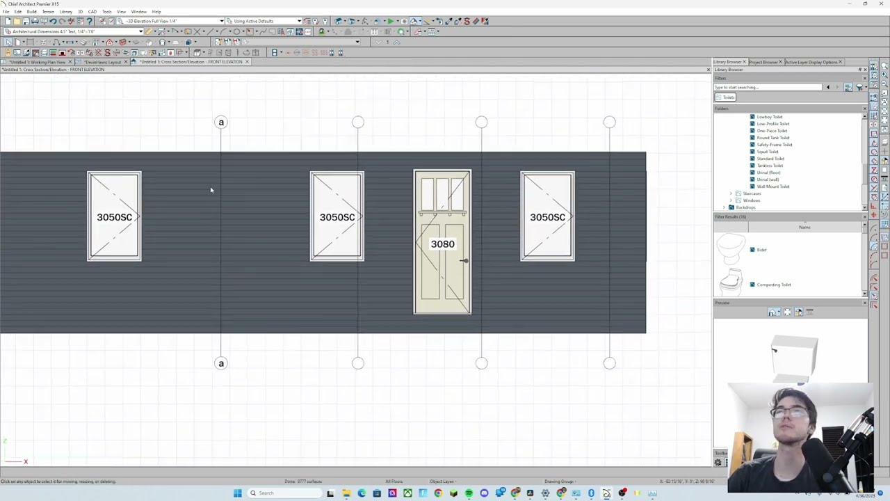
Task: Open the Build menu
Action: pos(31,12)
